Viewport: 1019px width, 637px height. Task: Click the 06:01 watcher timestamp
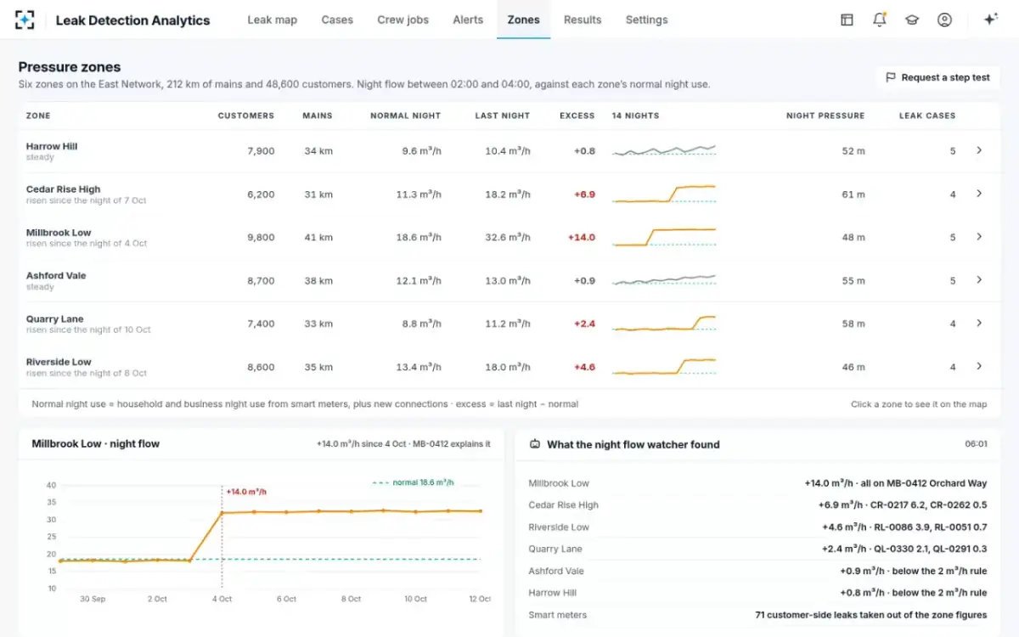977,444
